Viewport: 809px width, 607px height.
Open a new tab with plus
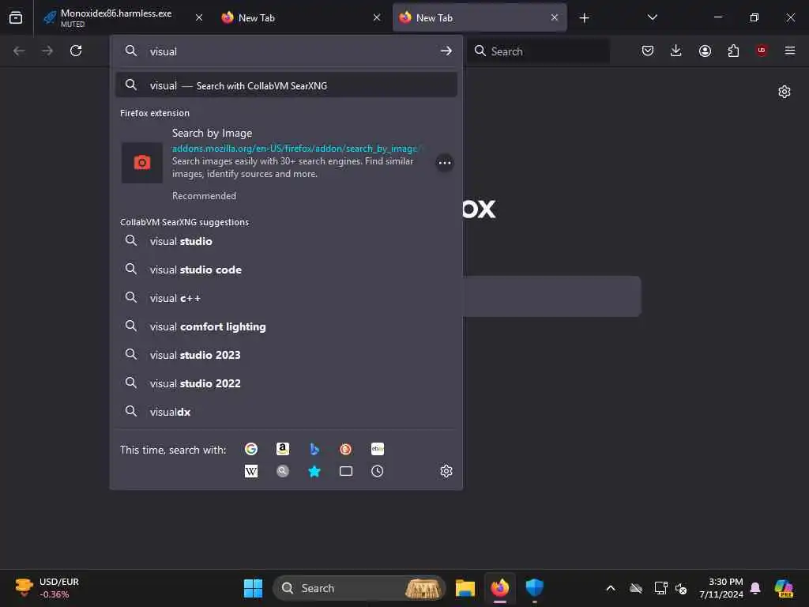click(x=584, y=18)
